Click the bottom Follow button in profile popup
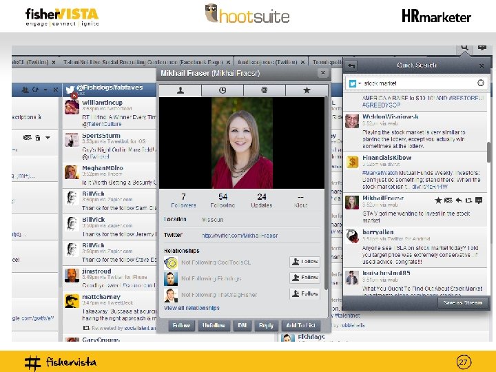 181,325
